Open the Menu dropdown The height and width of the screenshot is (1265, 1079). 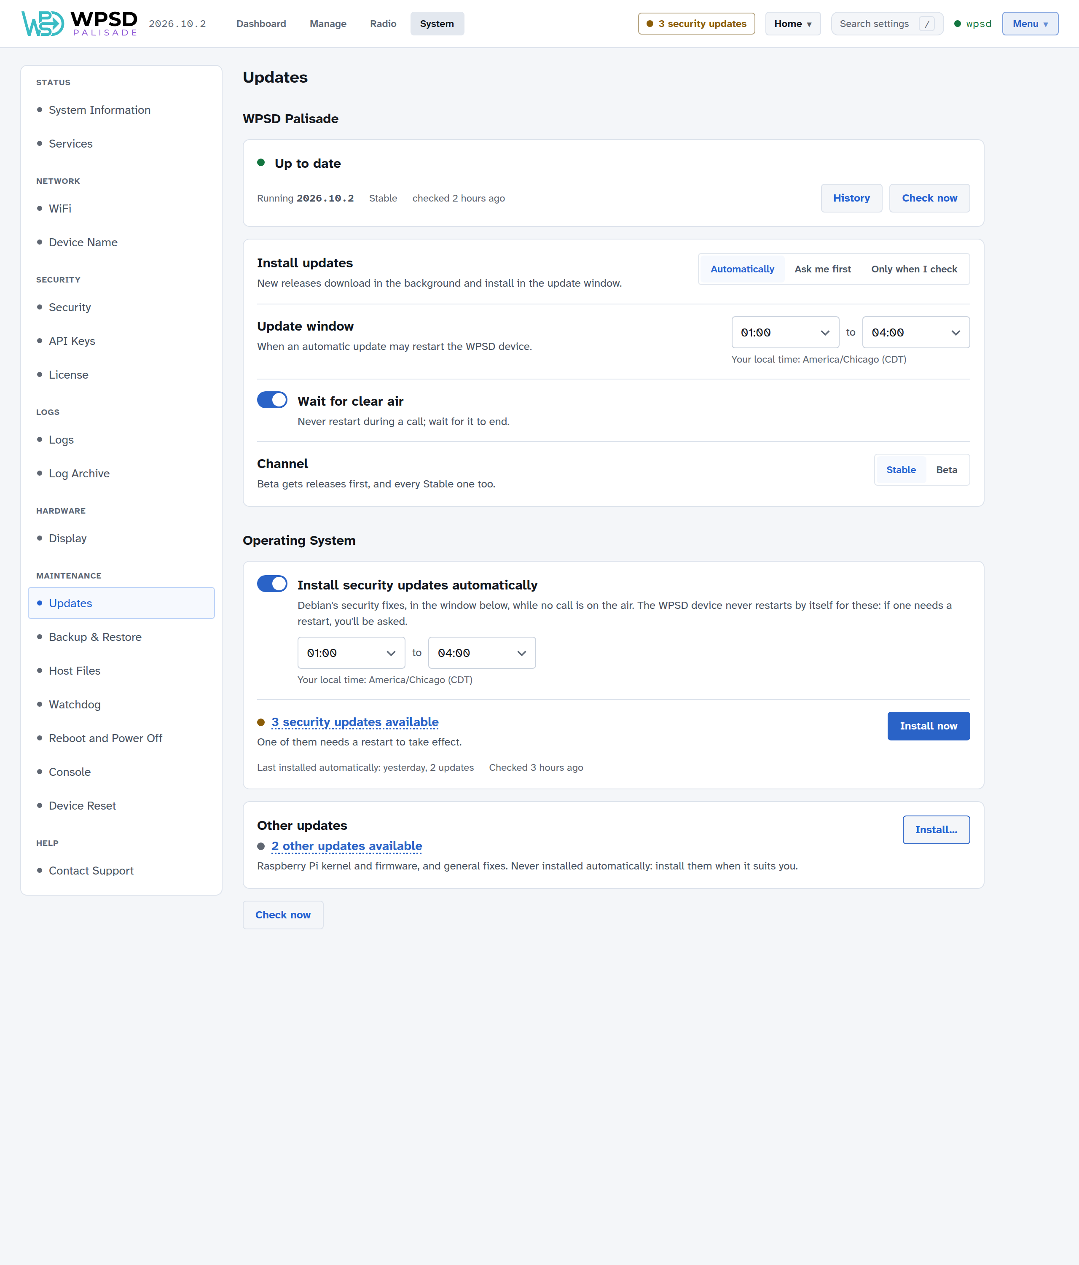pyautogui.click(x=1030, y=24)
